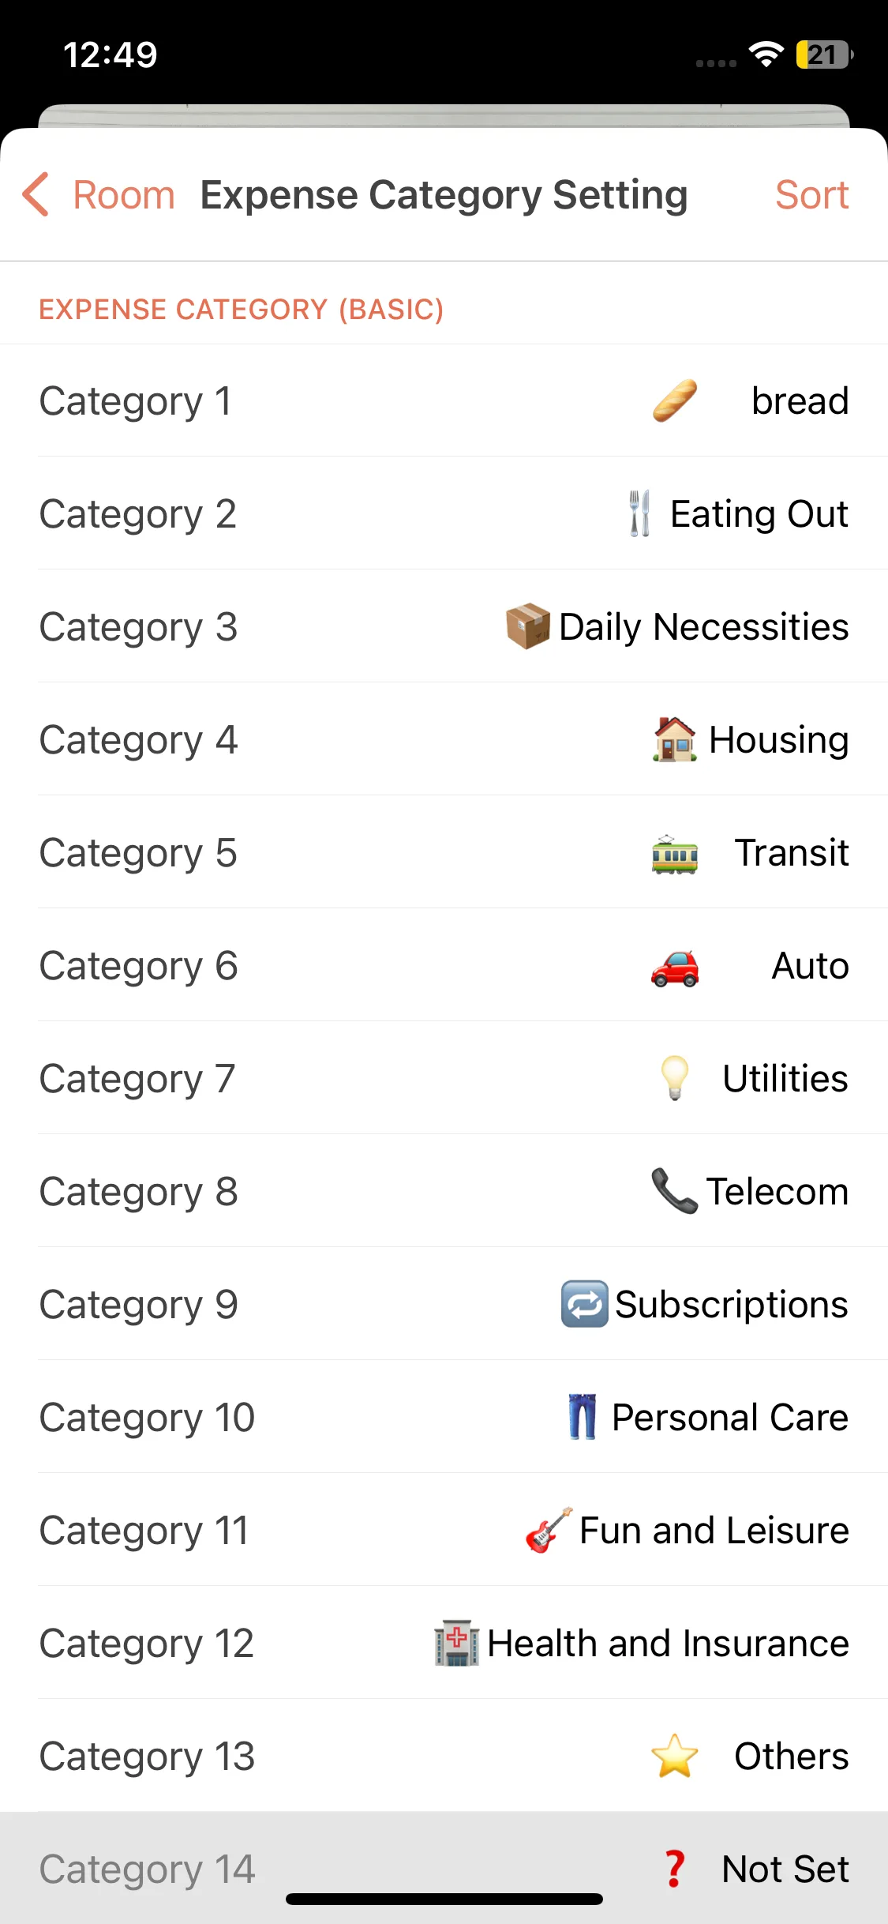Screen dimensions: 888x1924
Task: Tap the red car Auto icon
Action: pos(675,968)
